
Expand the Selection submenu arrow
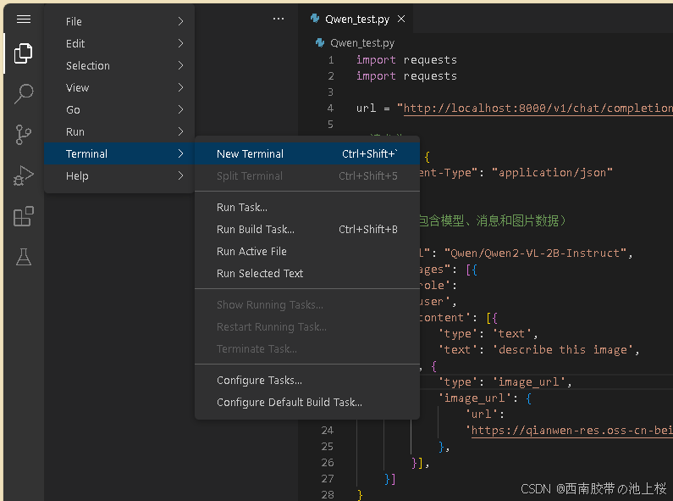click(180, 65)
